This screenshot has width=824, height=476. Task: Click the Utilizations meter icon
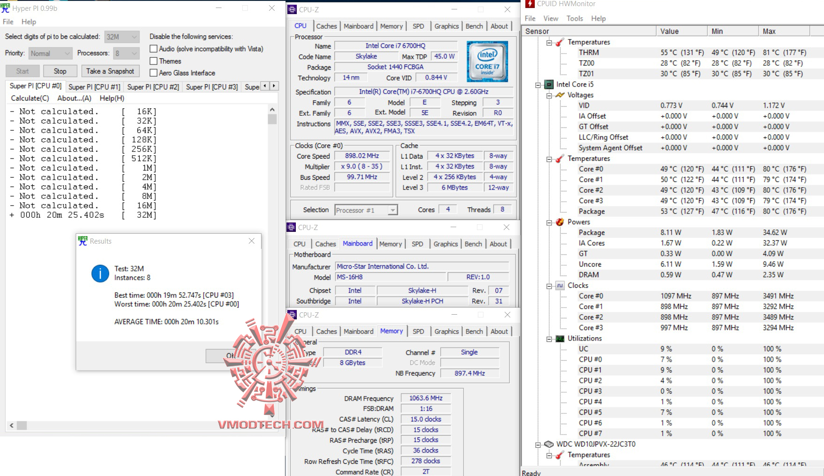(x=560, y=338)
